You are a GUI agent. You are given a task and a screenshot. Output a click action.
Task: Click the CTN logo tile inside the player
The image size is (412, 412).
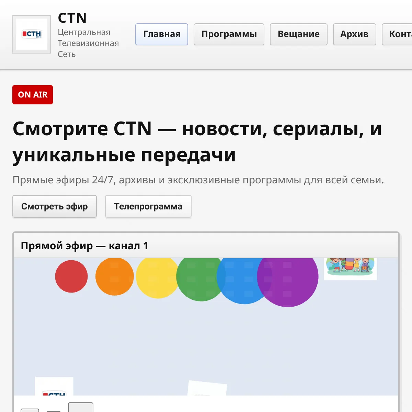tap(54, 387)
